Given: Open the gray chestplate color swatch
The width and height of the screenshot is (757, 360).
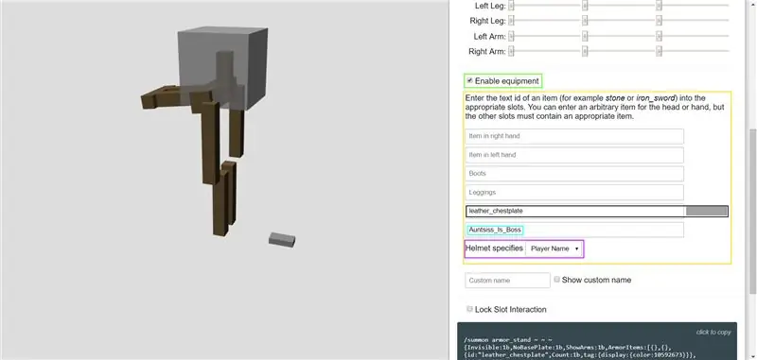Looking at the screenshot, I should click(x=706, y=211).
